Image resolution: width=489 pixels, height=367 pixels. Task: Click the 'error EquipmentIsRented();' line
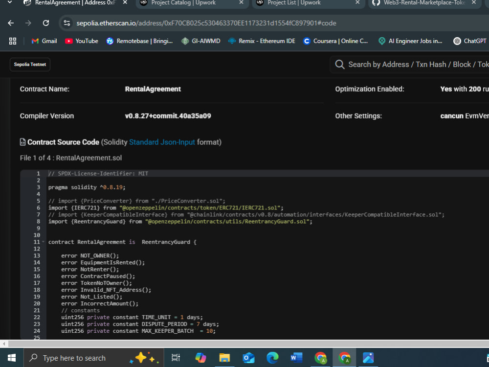pyautogui.click(x=103, y=262)
